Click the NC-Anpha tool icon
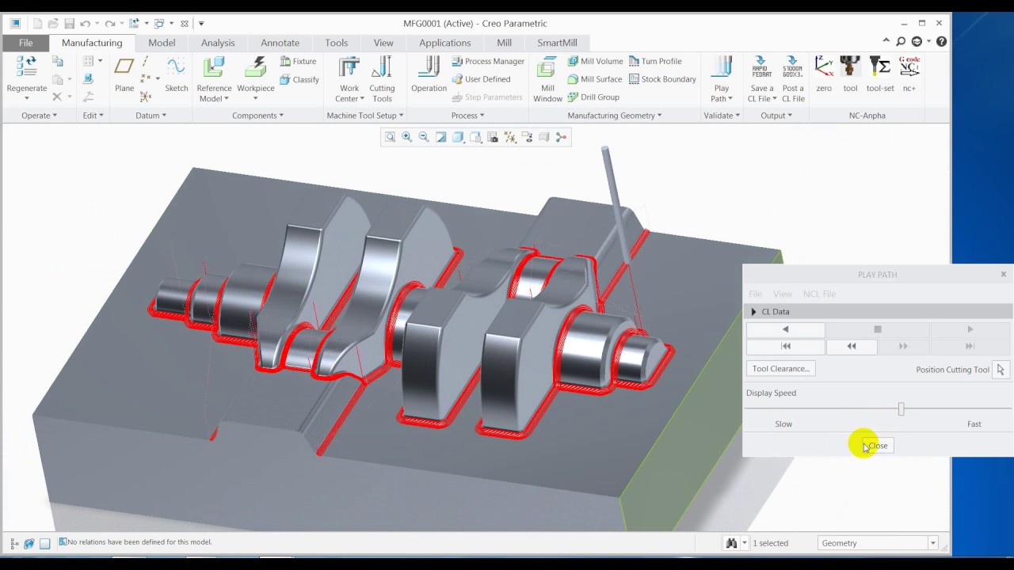The image size is (1014, 570). pos(850,66)
